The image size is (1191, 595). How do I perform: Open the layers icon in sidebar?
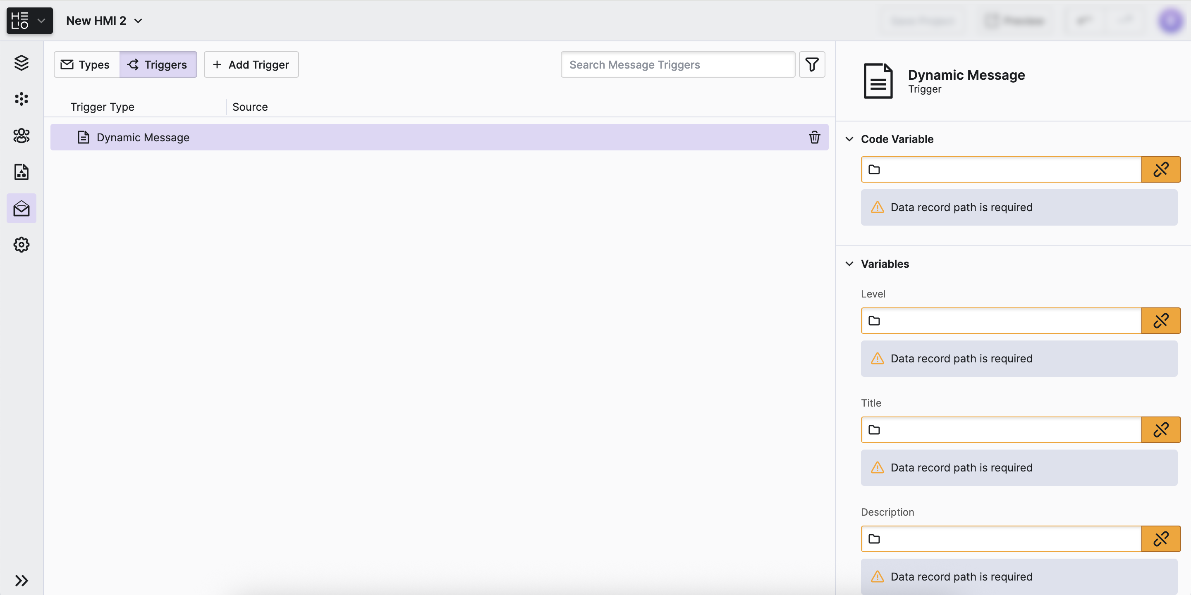[21, 62]
